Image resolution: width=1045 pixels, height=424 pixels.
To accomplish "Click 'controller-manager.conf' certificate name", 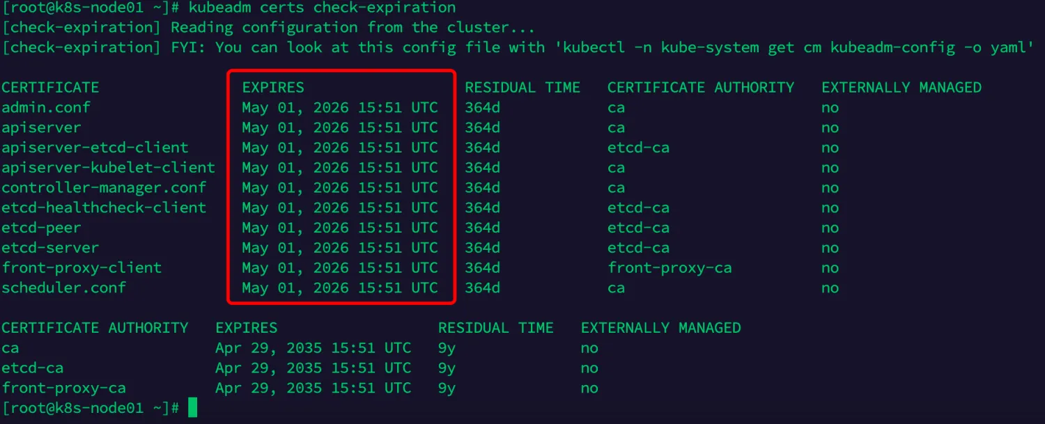I will (x=104, y=187).
